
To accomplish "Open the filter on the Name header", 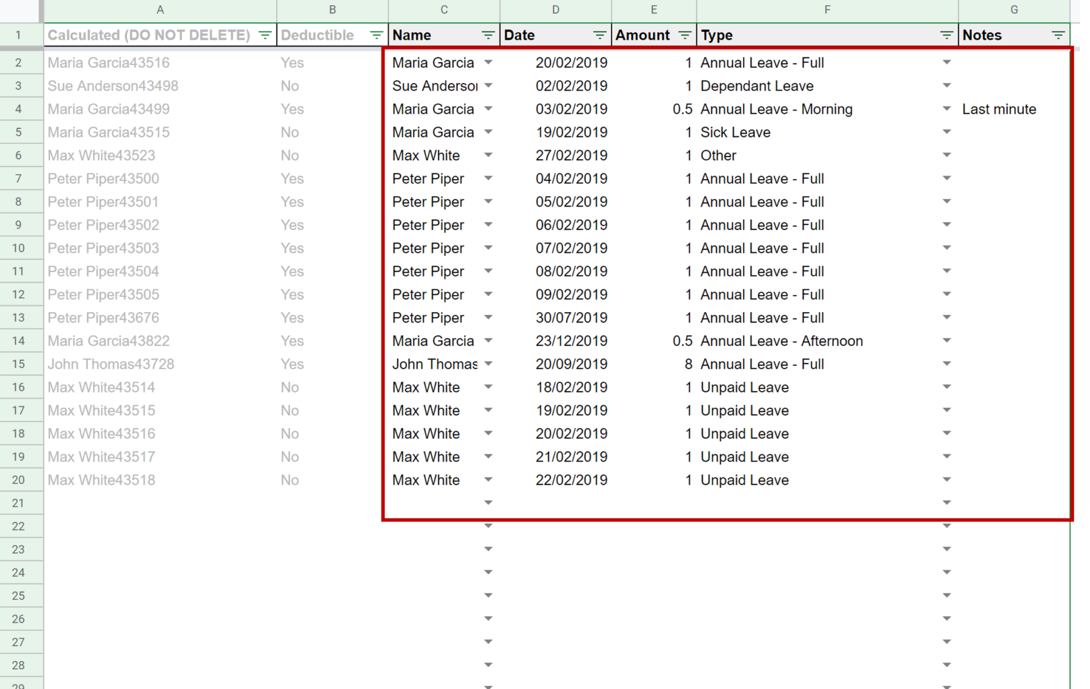I will click(488, 34).
